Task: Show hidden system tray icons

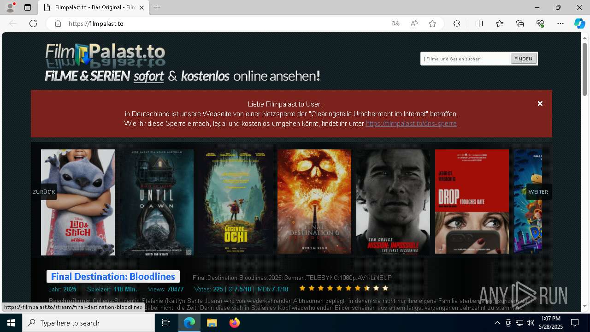Action: (x=497, y=323)
